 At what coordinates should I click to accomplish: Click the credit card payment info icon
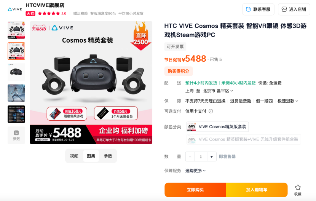(211, 111)
